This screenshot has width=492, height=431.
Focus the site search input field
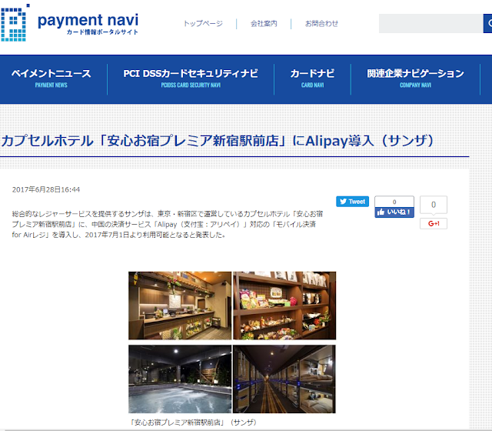430,23
